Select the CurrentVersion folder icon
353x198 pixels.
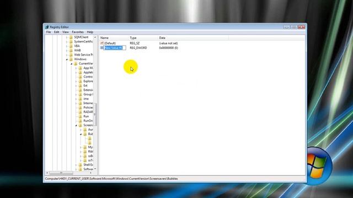(76, 64)
